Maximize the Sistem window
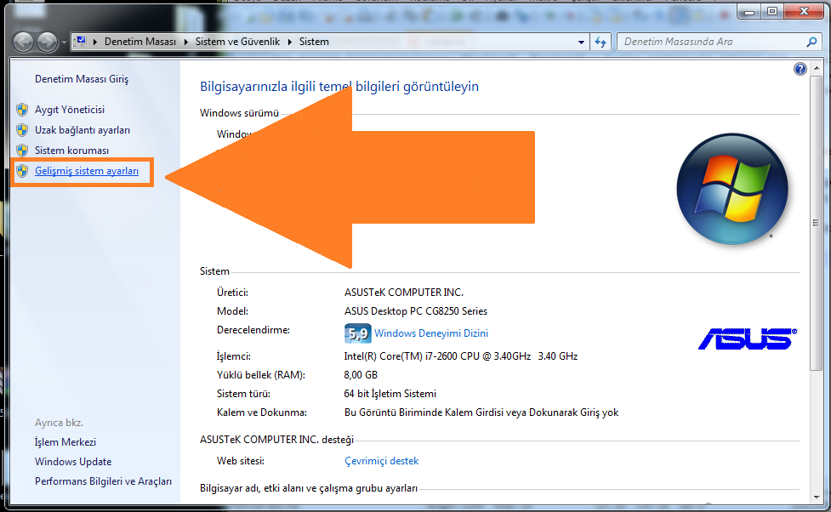 [772, 11]
